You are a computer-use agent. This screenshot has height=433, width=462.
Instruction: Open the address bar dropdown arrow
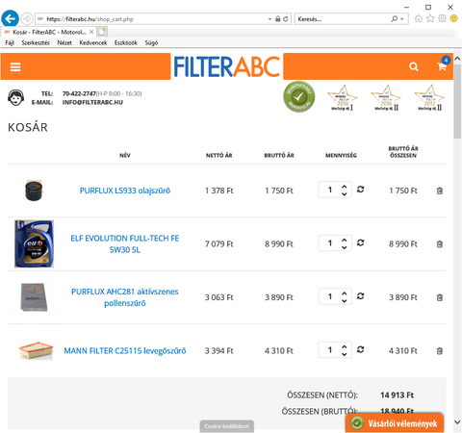(x=269, y=19)
